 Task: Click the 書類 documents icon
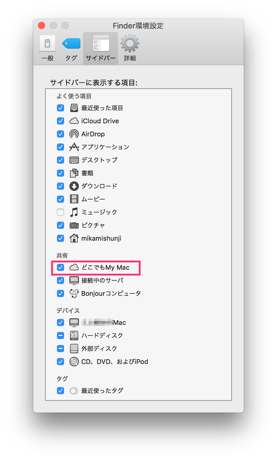click(74, 173)
